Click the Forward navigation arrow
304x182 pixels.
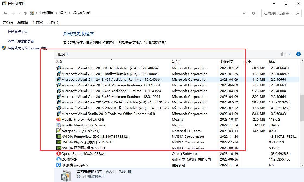(13, 13)
